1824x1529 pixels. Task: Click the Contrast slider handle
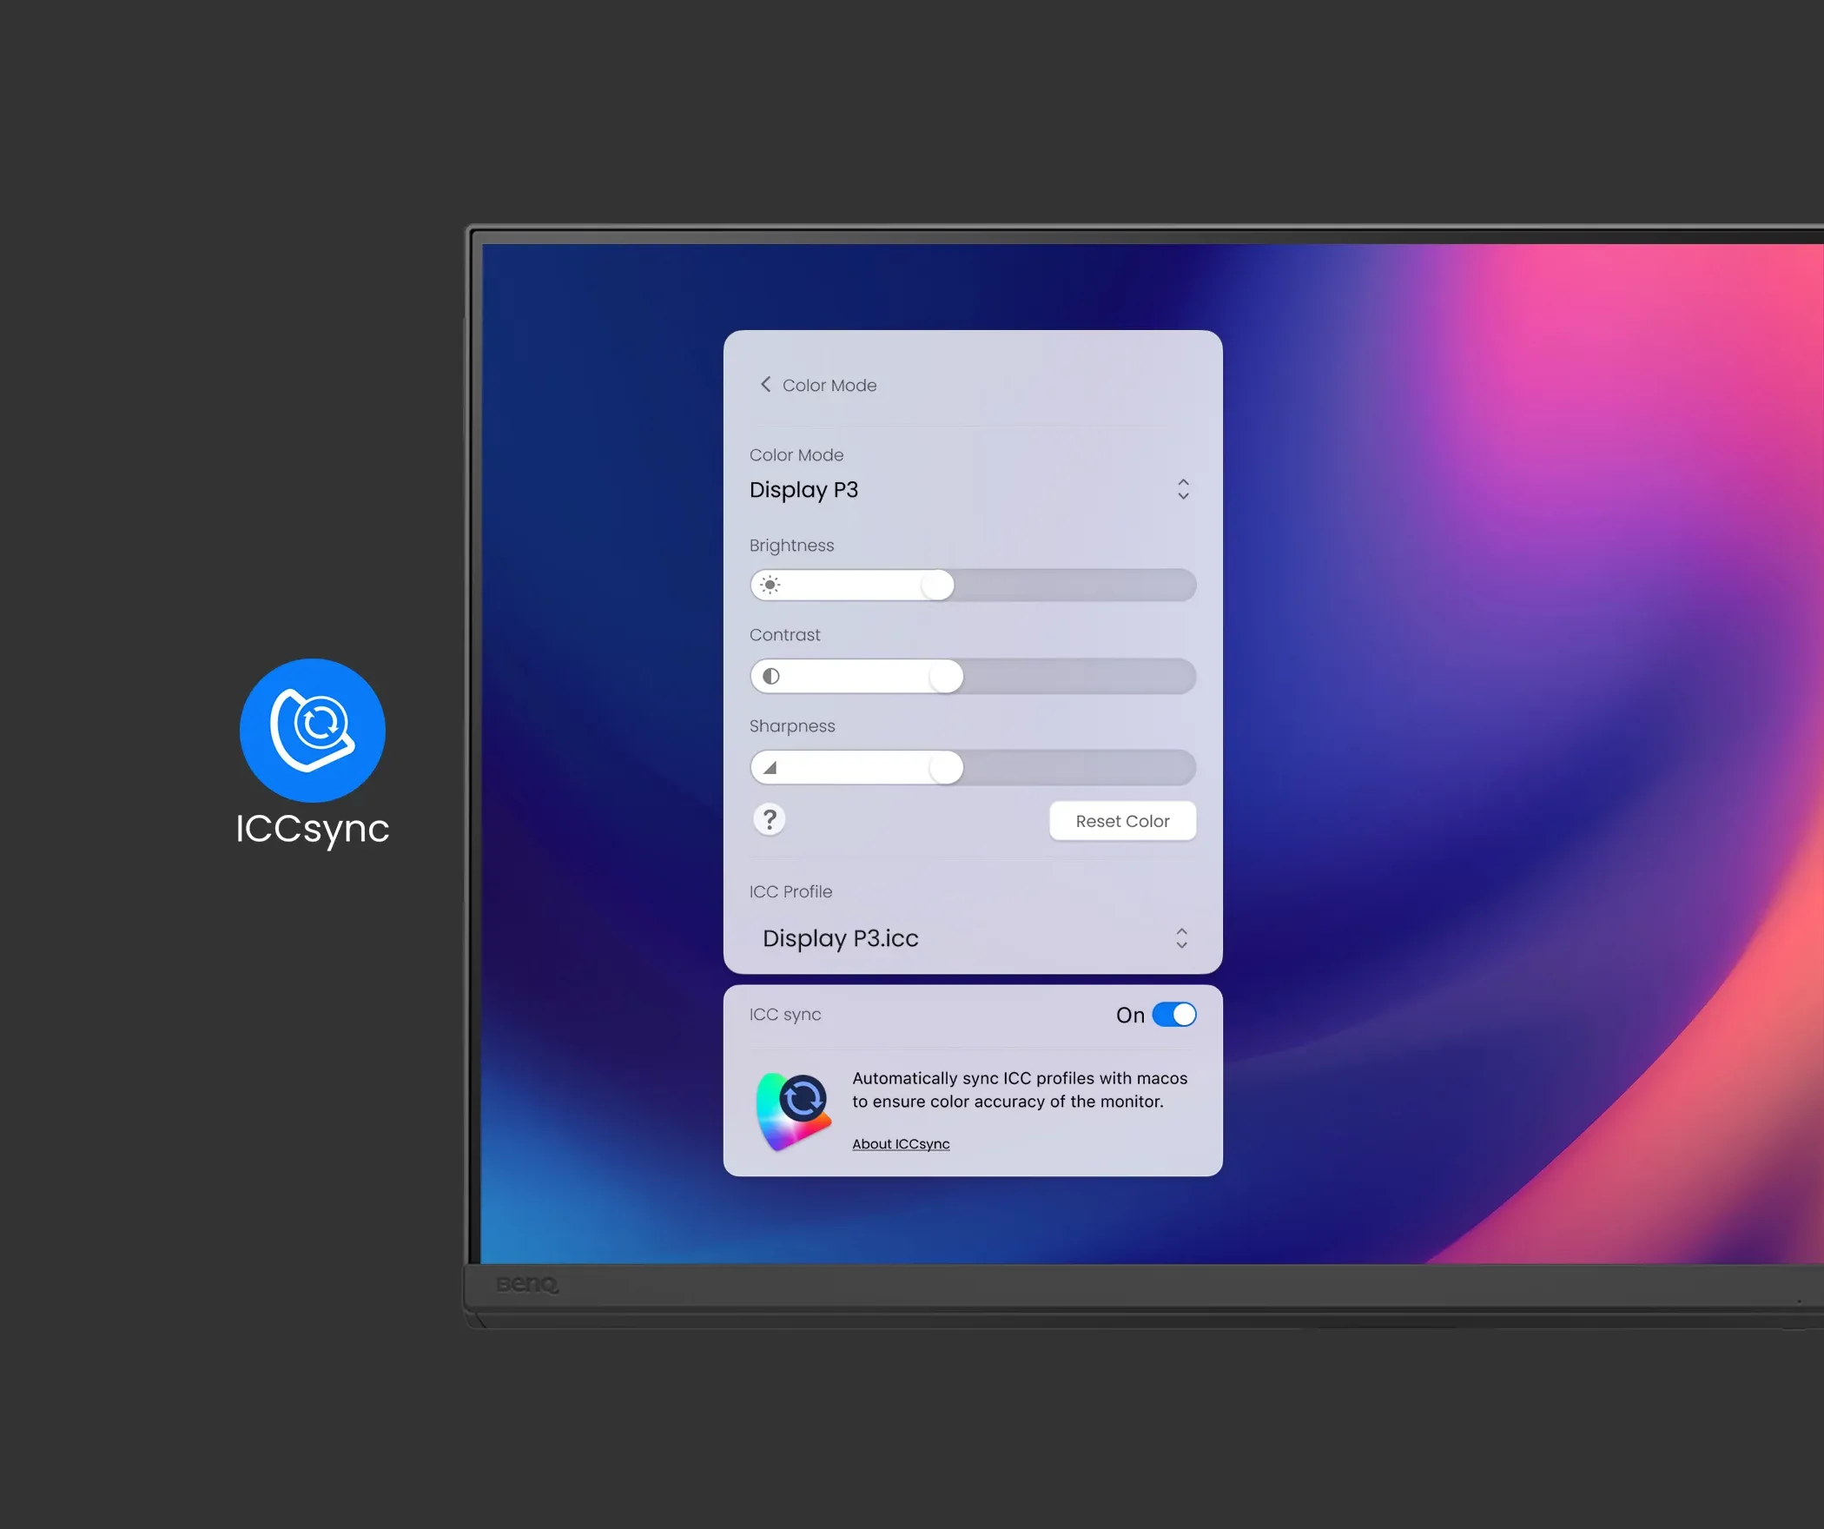coord(946,676)
